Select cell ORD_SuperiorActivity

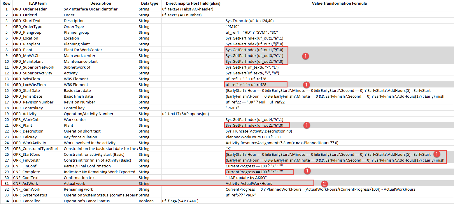(x=38, y=73)
